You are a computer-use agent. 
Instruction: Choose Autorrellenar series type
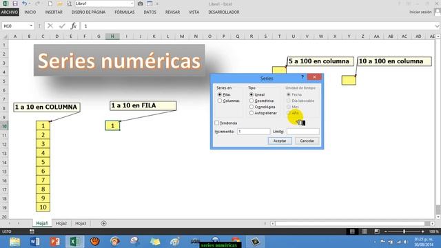tap(251, 113)
